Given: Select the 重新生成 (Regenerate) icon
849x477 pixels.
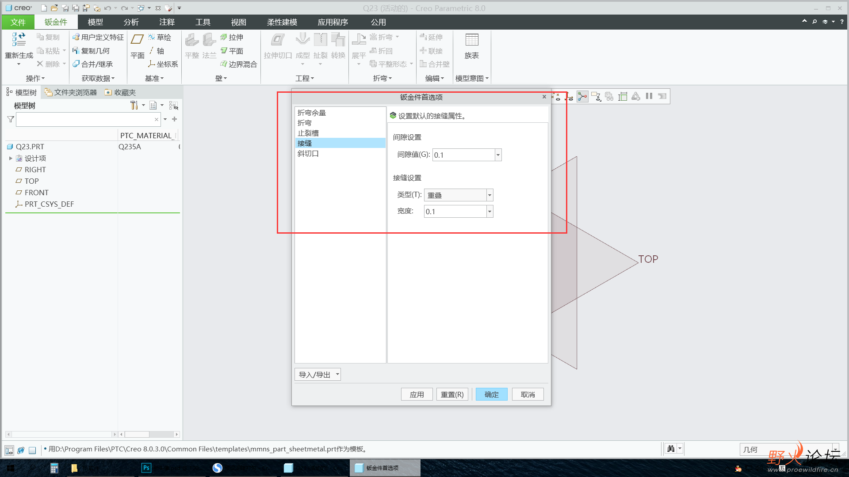Looking at the screenshot, I should pos(18,42).
